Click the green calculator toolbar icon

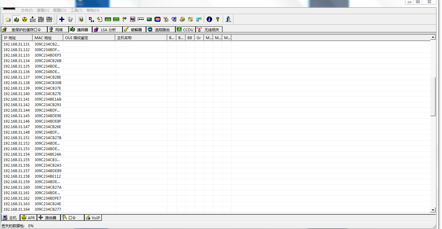click(x=149, y=19)
